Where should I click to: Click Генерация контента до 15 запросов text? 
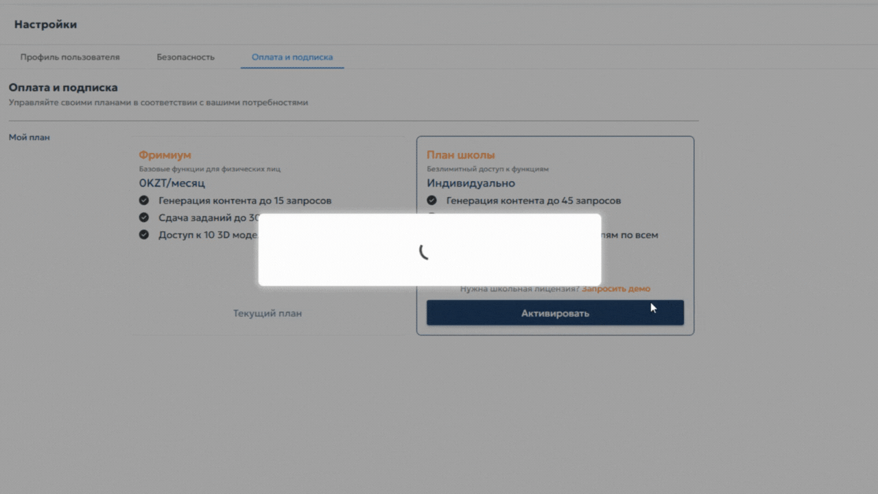pos(245,200)
